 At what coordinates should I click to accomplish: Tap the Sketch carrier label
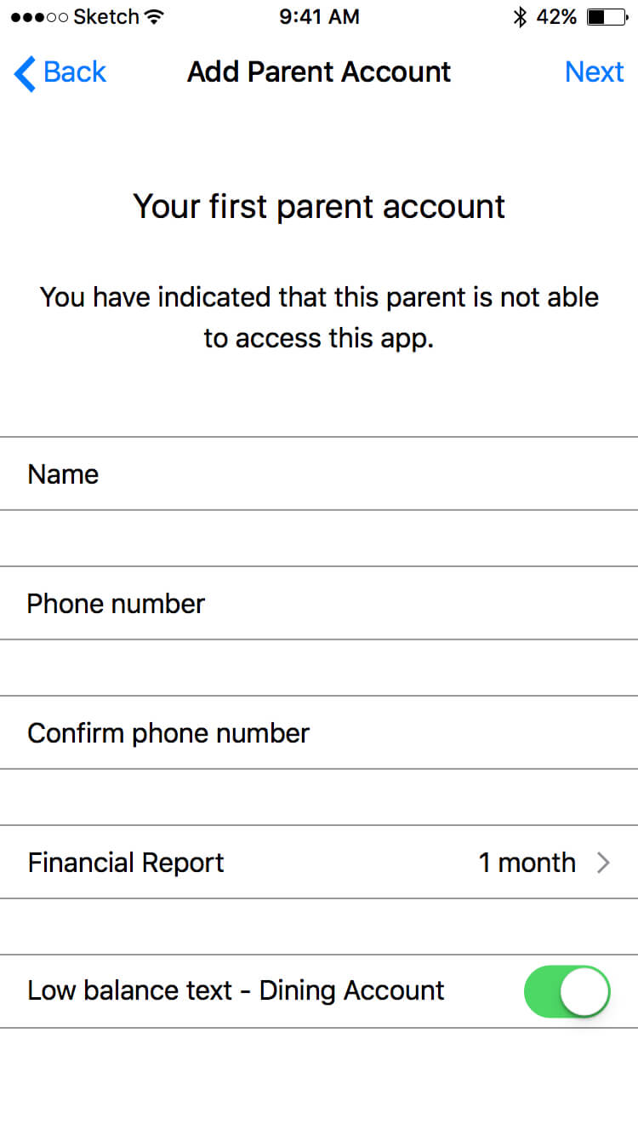[x=106, y=17]
